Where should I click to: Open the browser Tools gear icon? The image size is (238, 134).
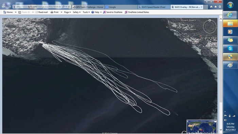point(220,7)
